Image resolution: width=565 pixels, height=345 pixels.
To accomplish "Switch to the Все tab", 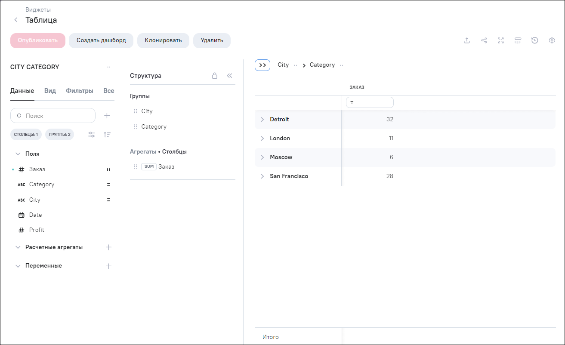I will 109,91.
